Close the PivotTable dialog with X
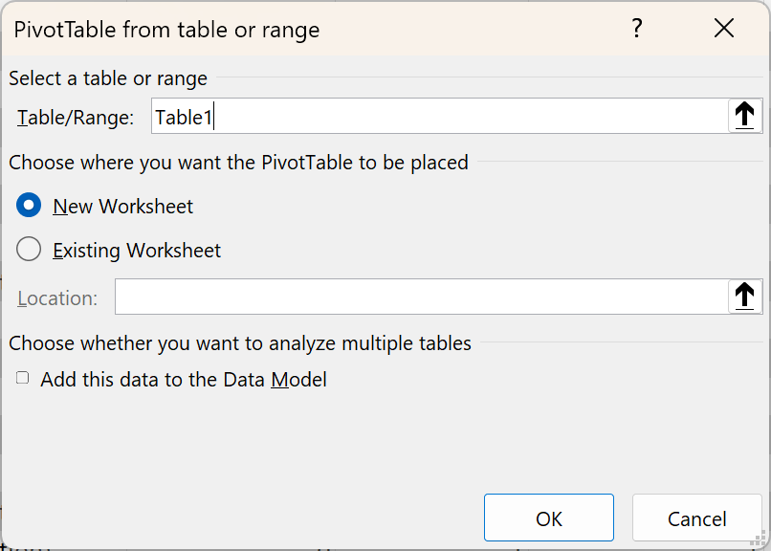This screenshot has height=551, width=771. click(x=724, y=29)
